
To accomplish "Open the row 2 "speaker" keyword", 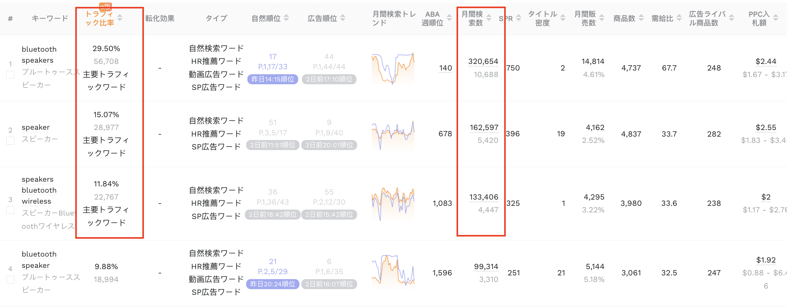I will pyautogui.click(x=36, y=127).
